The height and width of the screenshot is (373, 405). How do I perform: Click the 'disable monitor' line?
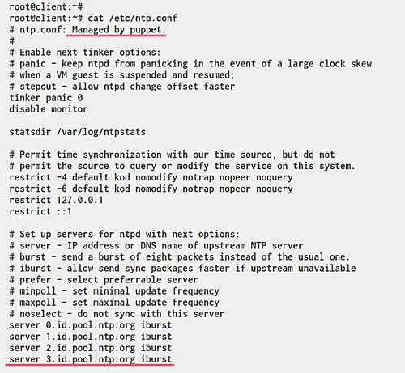(x=49, y=109)
